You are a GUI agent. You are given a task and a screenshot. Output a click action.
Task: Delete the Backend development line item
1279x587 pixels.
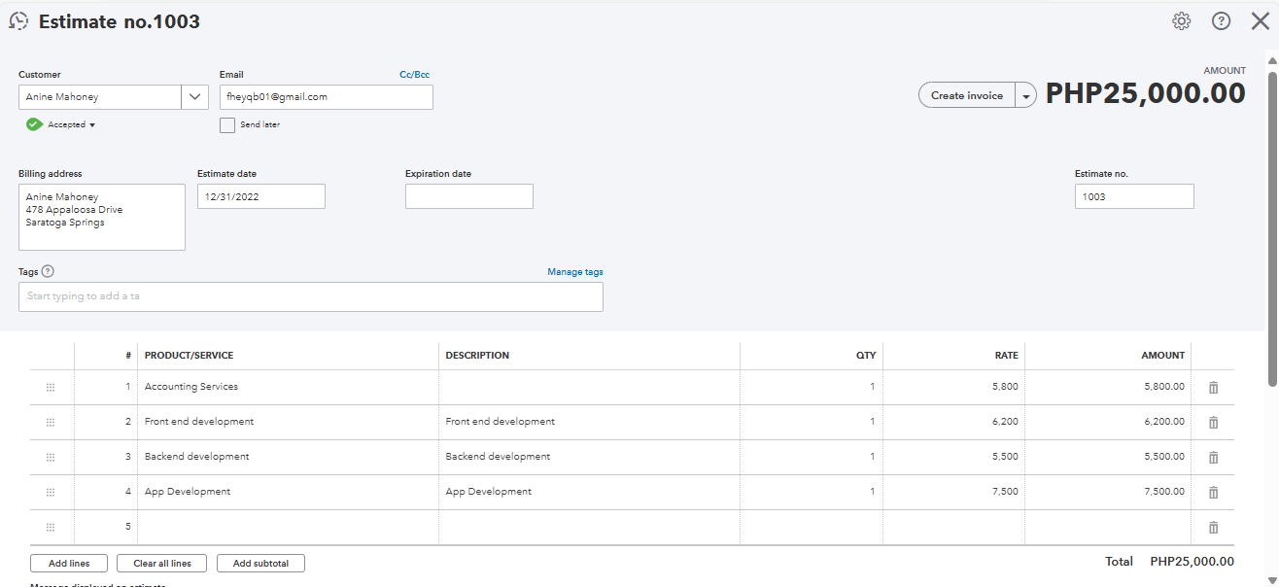tap(1213, 457)
